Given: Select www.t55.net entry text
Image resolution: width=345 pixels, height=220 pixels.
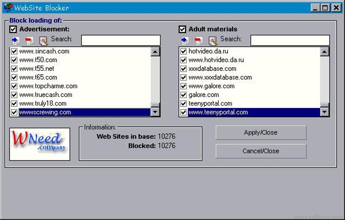Looking at the screenshot, I should tap(37, 69).
